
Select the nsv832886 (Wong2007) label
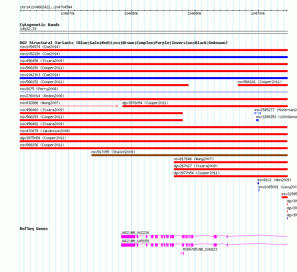(x=40, y=103)
